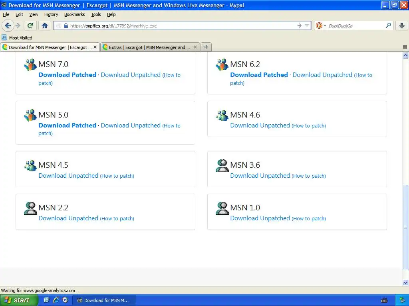Screen dimensions: 409x306
Task: Click the MSN 6.2 messenger icon
Action: 222,65
